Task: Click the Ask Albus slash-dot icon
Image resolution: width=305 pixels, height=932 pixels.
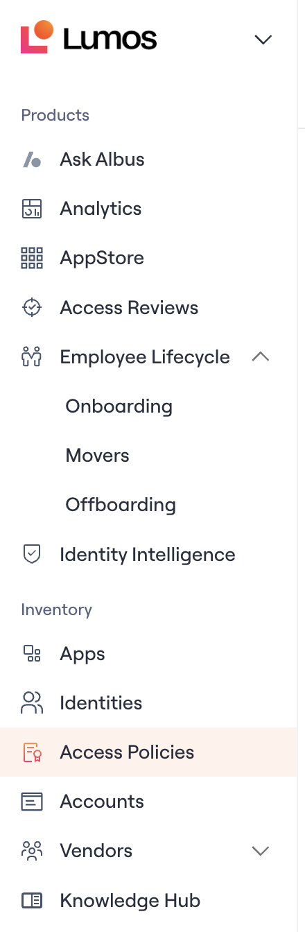Action: (32, 160)
